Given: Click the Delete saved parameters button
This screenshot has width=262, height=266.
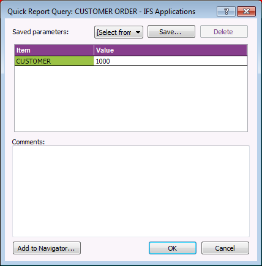Looking at the screenshot, I should pyautogui.click(x=224, y=32).
